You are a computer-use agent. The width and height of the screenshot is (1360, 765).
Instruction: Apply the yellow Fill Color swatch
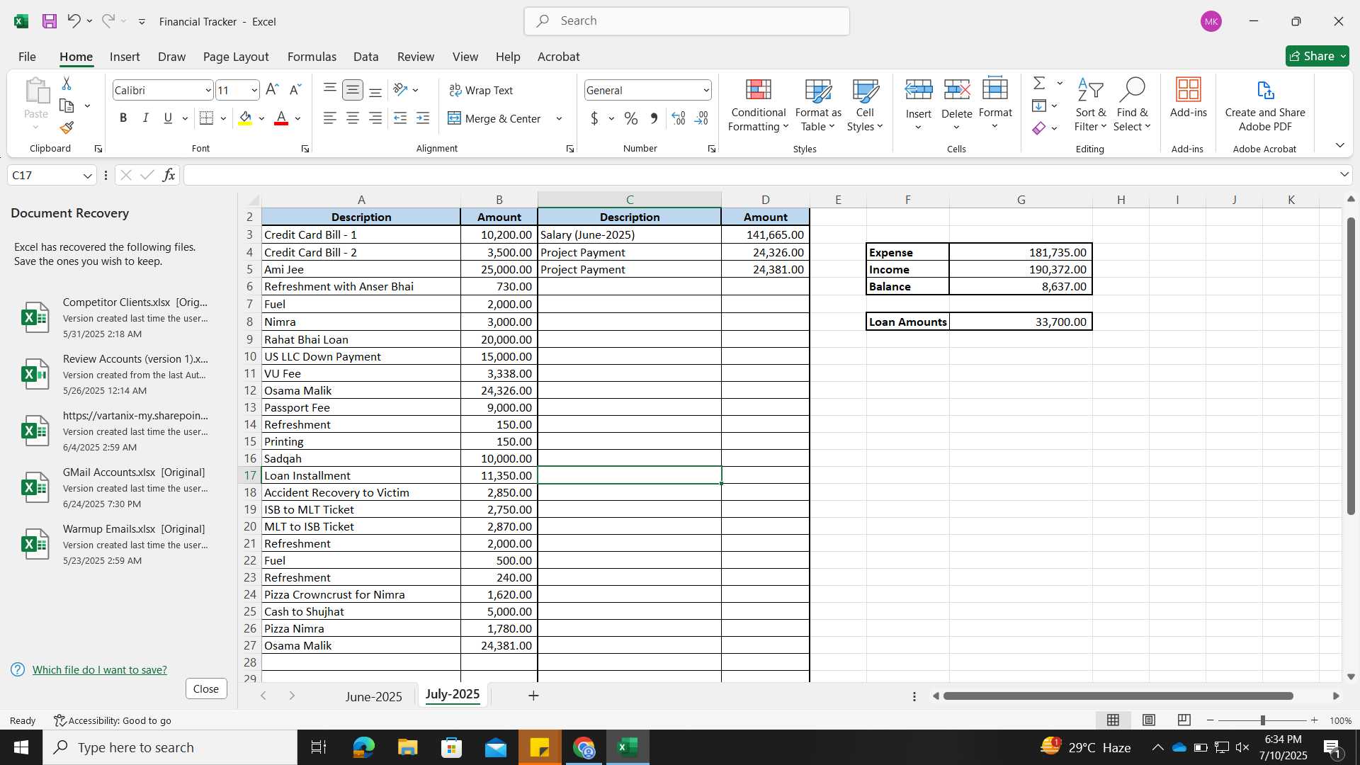point(245,118)
